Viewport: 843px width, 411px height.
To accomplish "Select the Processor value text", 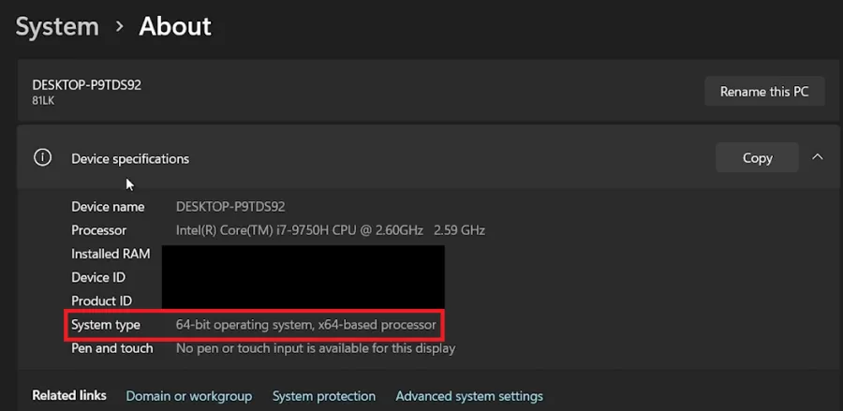I will tap(331, 230).
